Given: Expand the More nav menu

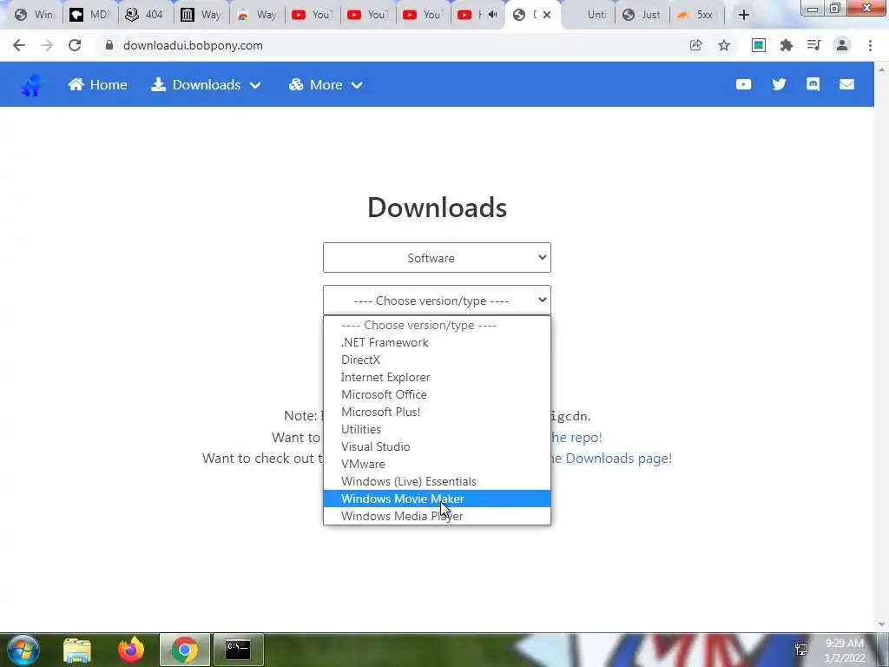Looking at the screenshot, I should tap(326, 84).
